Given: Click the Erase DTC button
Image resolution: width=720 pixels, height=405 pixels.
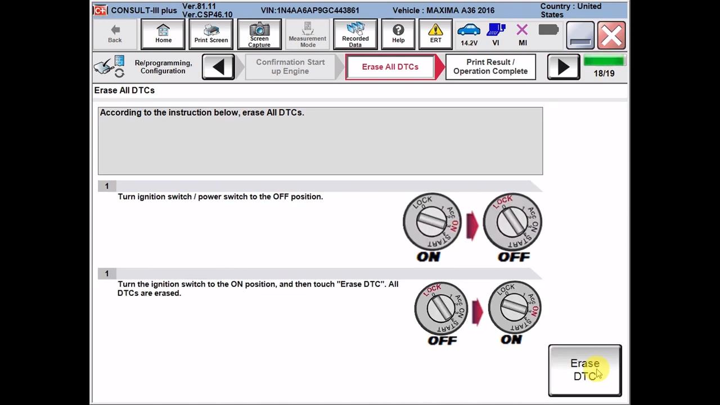Looking at the screenshot, I should (585, 370).
